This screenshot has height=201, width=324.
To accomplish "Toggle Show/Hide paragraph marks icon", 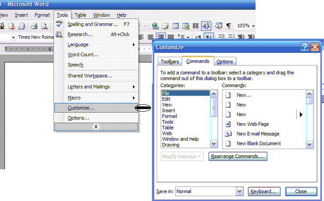I will coord(229,26).
